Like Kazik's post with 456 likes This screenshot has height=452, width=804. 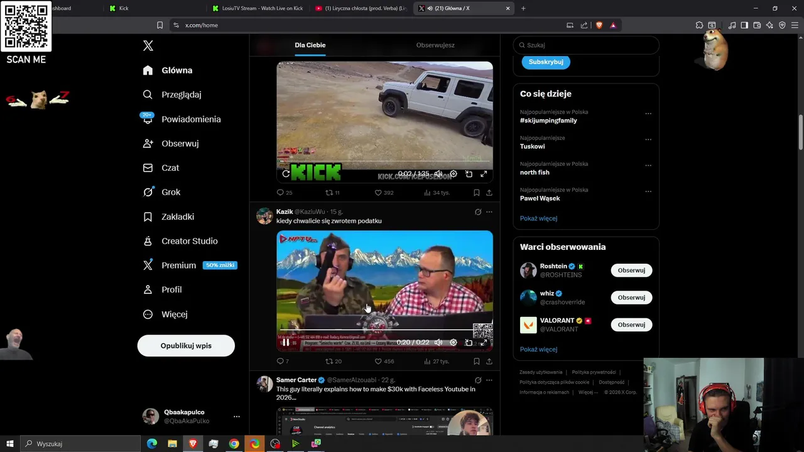point(384,362)
